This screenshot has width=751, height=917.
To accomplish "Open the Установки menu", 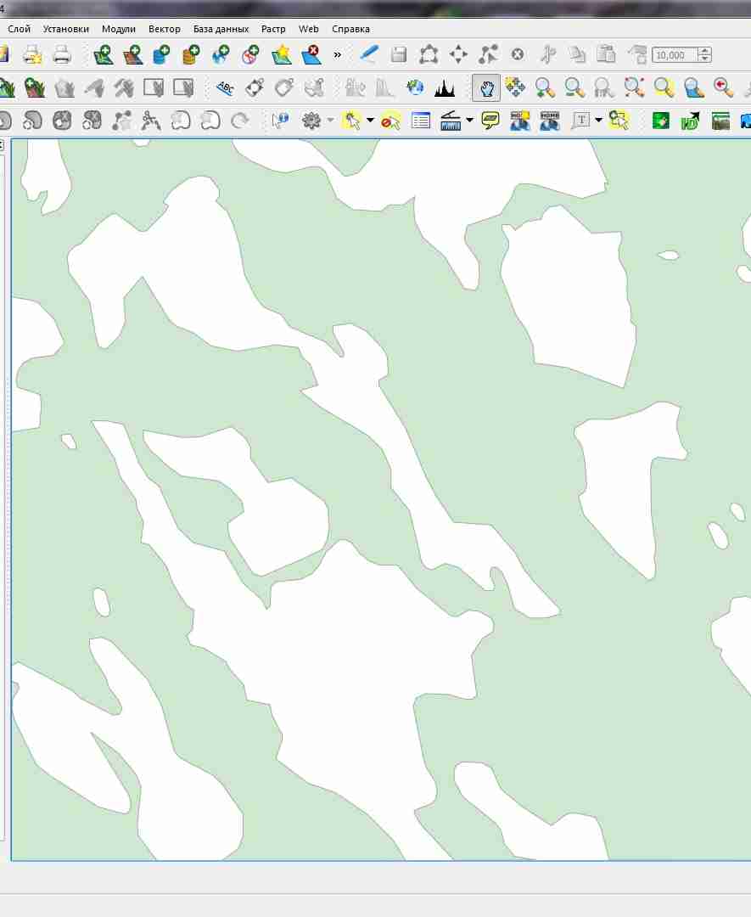I will pos(66,29).
